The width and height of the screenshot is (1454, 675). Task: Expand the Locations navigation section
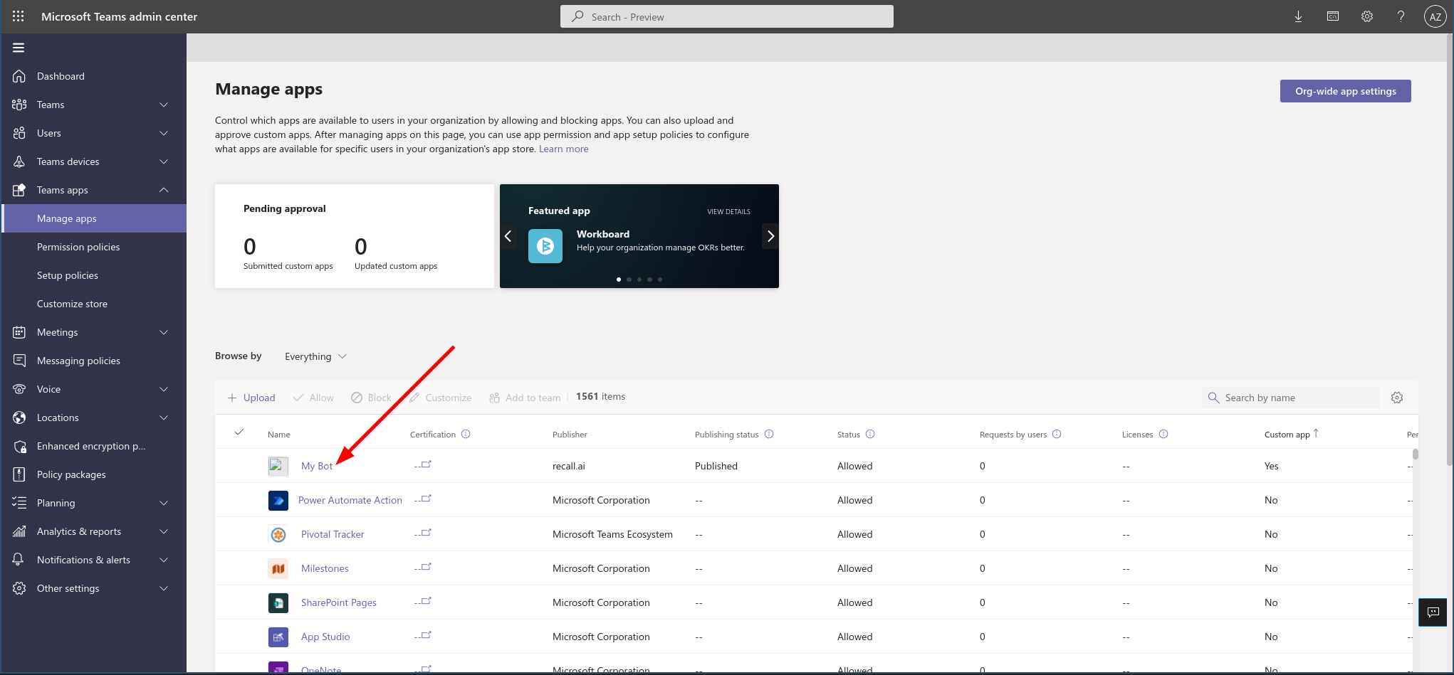(x=164, y=418)
